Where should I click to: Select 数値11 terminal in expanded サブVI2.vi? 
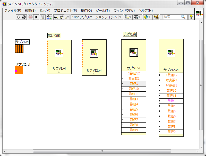pyautogui.click(x=171, y=96)
